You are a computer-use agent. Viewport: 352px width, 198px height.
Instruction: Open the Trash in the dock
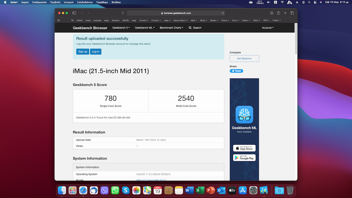click(x=290, y=190)
